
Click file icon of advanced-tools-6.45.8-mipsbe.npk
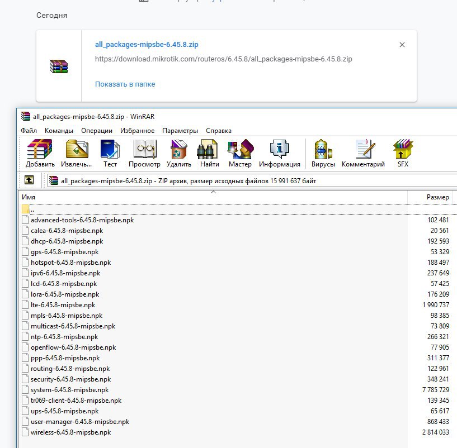25,220
